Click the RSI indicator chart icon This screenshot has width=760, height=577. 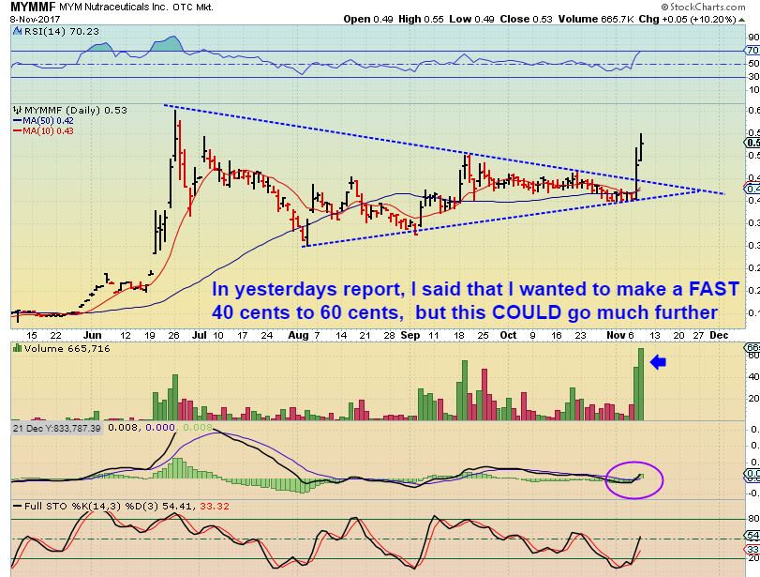pos(18,32)
